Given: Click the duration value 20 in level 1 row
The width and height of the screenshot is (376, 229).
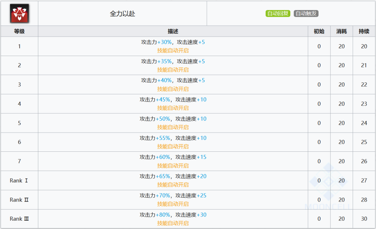Looking at the screenshot, I should tap(364, 46).
